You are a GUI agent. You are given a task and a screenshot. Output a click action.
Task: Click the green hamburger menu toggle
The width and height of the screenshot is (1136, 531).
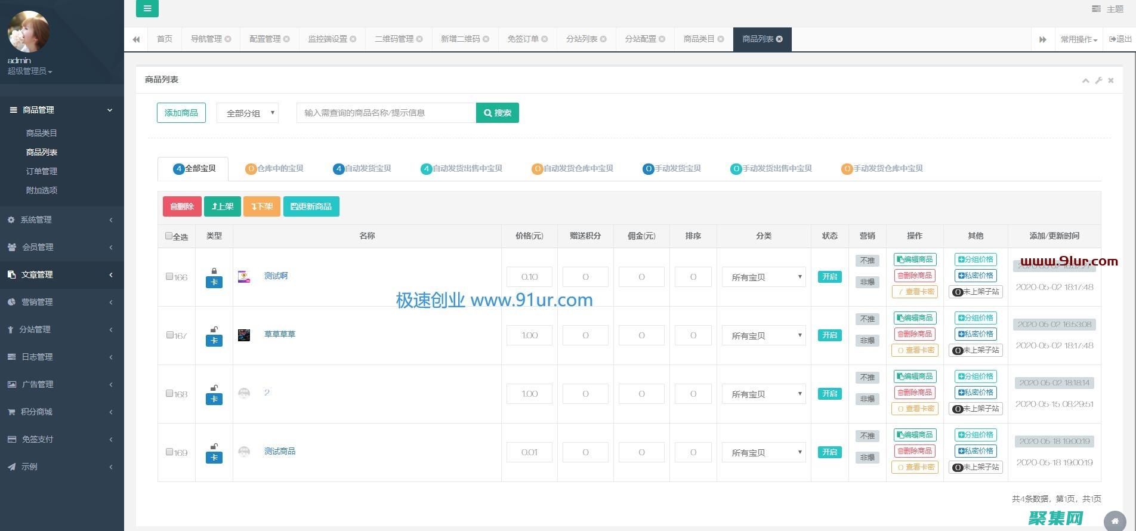[x=147, y=8]
